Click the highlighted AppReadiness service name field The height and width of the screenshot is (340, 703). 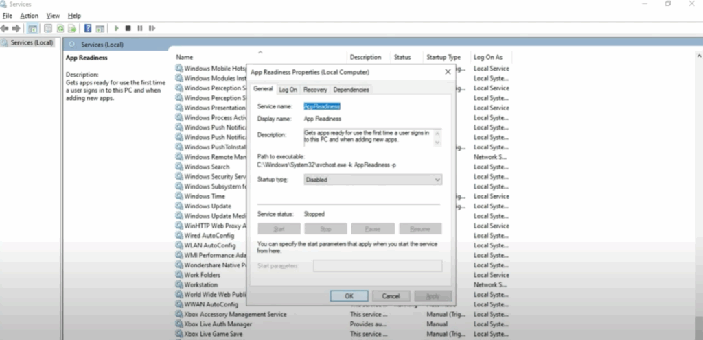322,106
